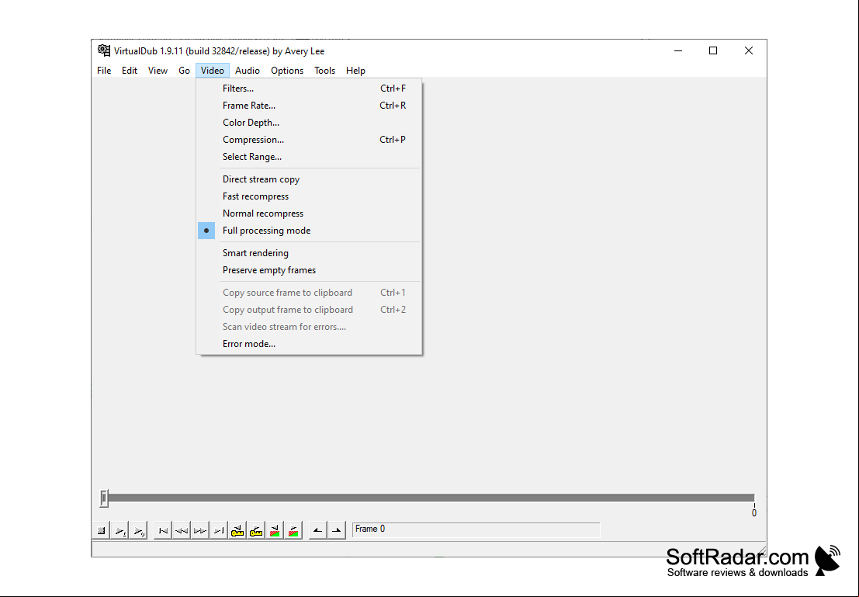The width and height of the screenshot is (859, 597).
Task: Open the Help menu
Action: tap(355, 70)
